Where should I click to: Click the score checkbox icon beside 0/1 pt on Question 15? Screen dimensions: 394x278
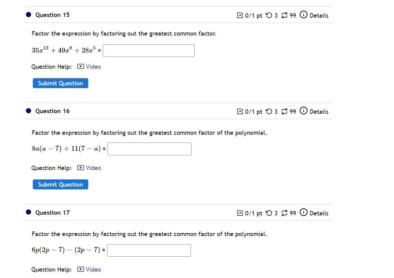tap(240, 15)
